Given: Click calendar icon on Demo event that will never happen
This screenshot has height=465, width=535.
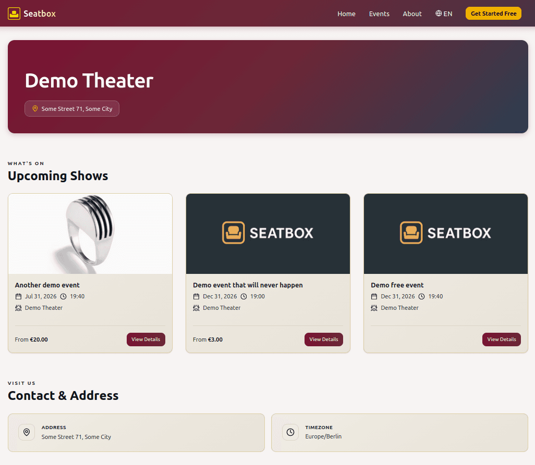Looking at the screenshot, I should click(196, 296).
